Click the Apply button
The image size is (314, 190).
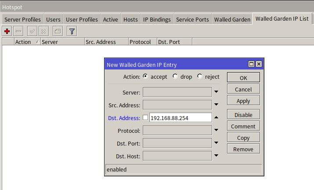243,101
